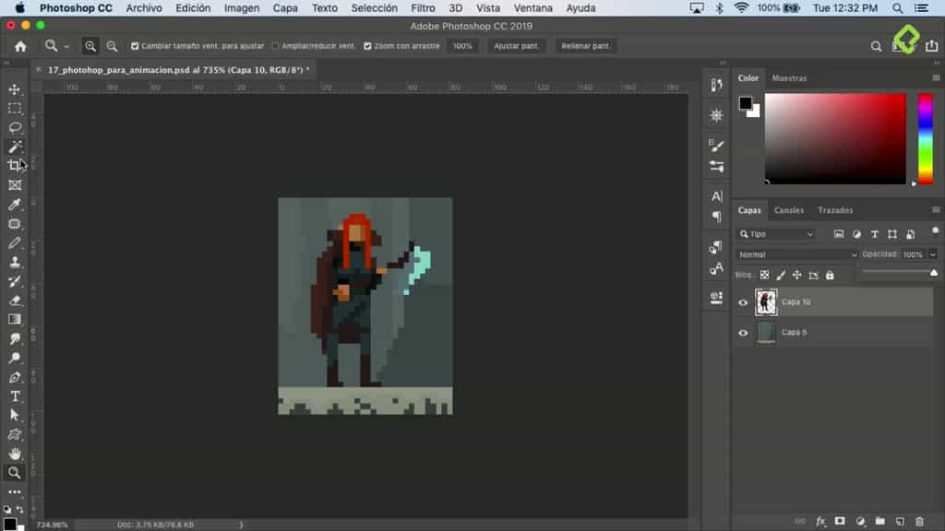Open the Filtro menu

point(423,8)
